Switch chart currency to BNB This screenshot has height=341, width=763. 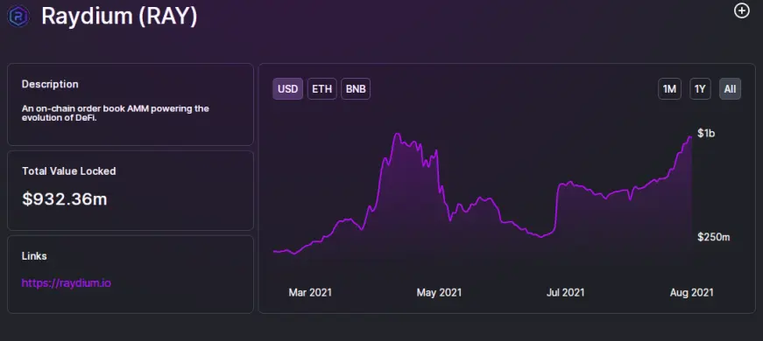click(x=356, y=89)
